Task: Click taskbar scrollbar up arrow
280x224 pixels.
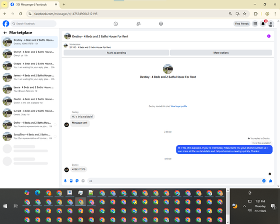Action: 228,190
